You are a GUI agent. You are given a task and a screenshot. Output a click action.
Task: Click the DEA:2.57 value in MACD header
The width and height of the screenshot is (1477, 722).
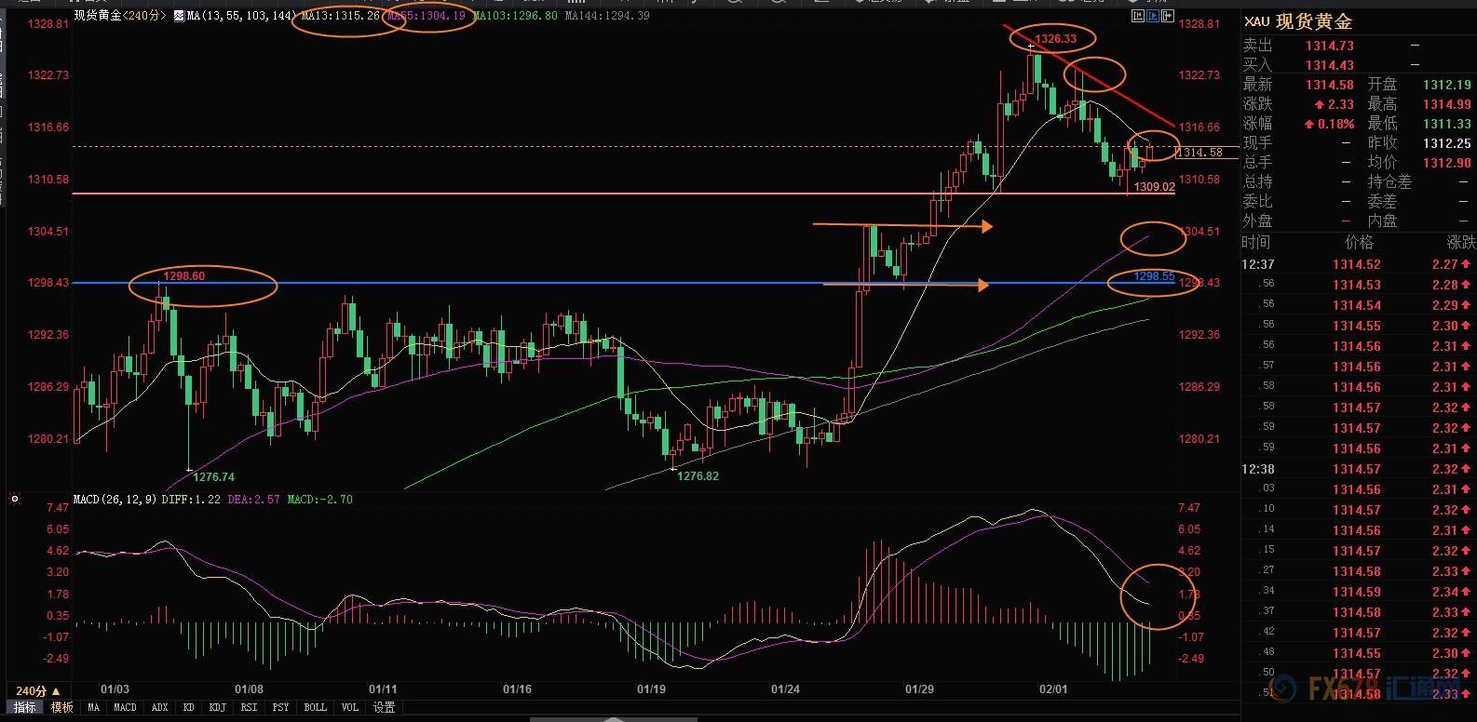coord(254,500)
